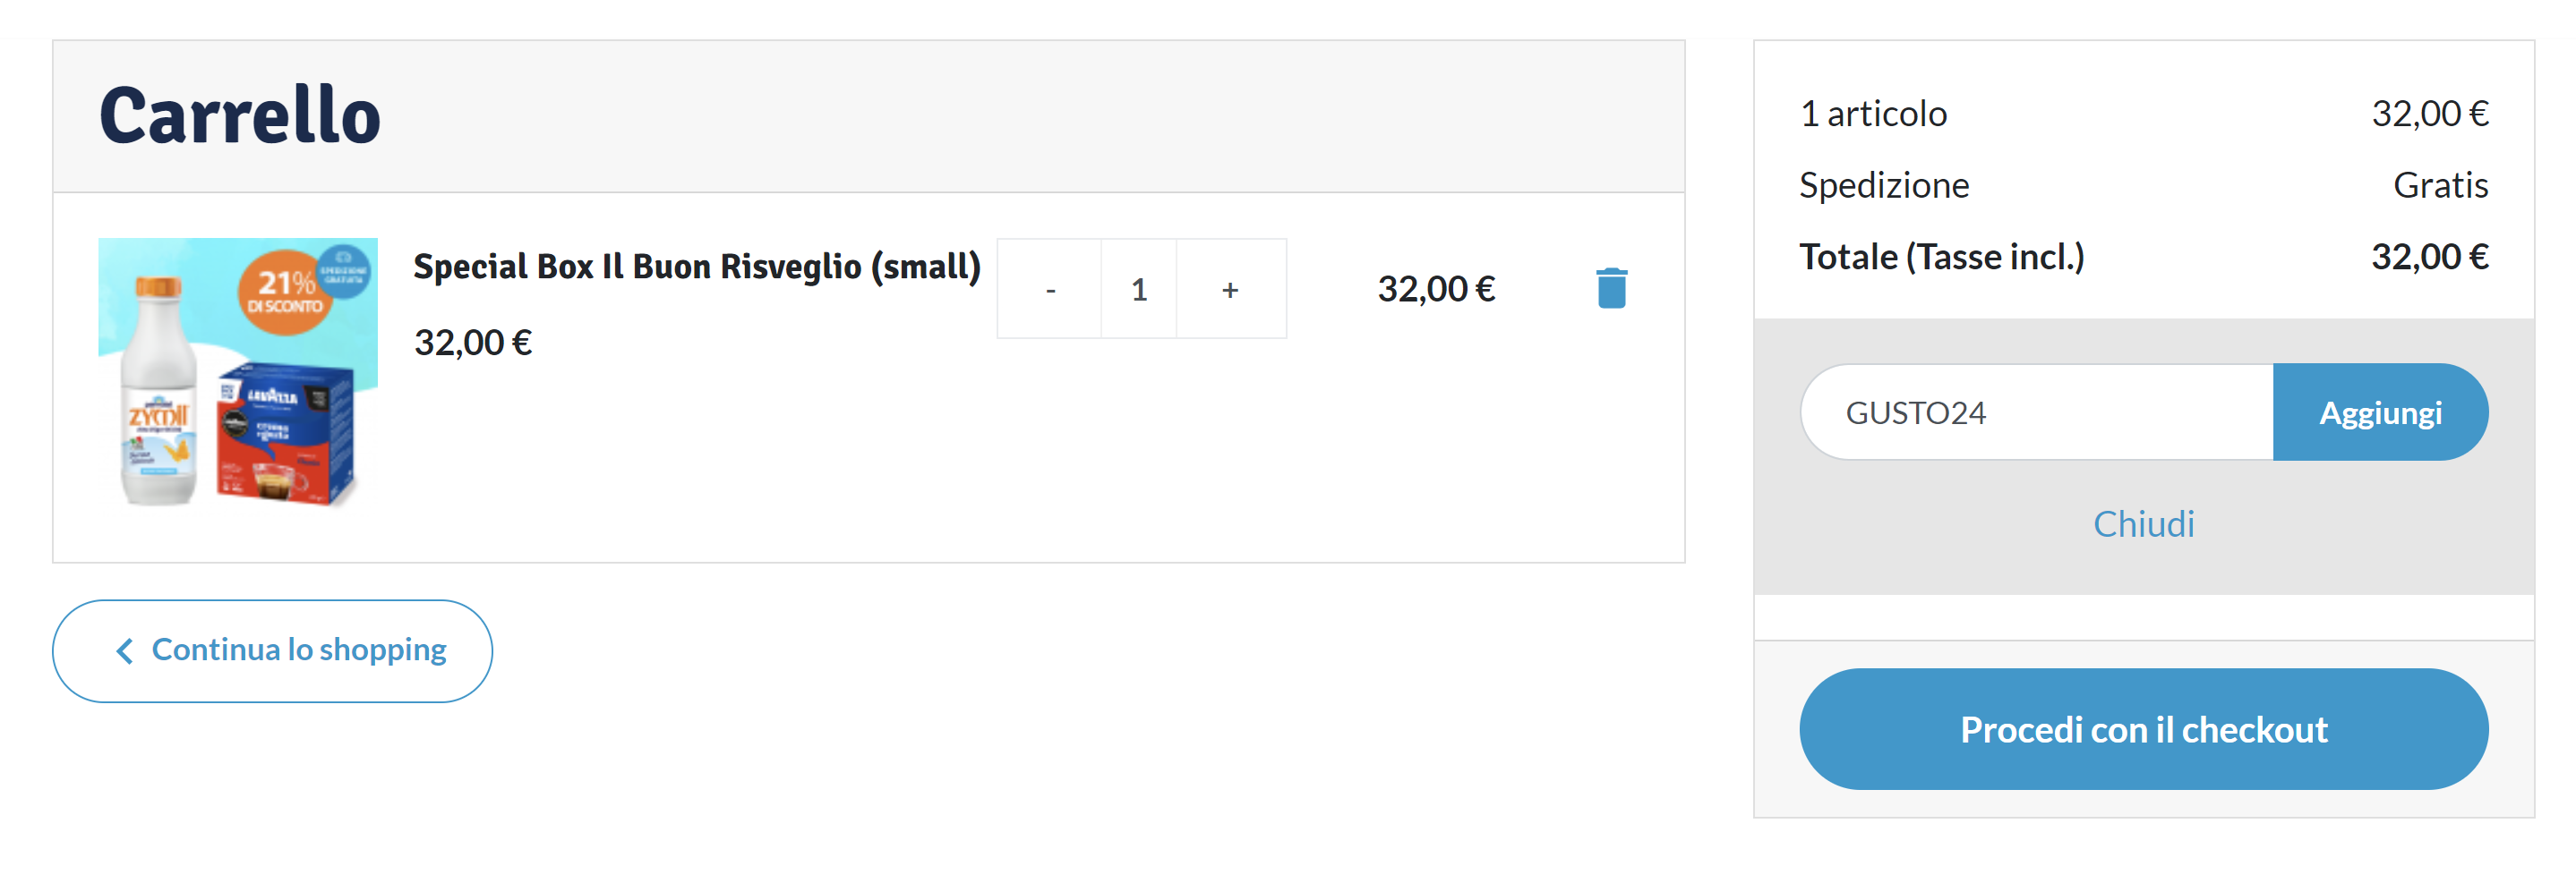The image size is (2576, 883).
Task: Click the 21% di sconto badge
Action: click(286, 292)
